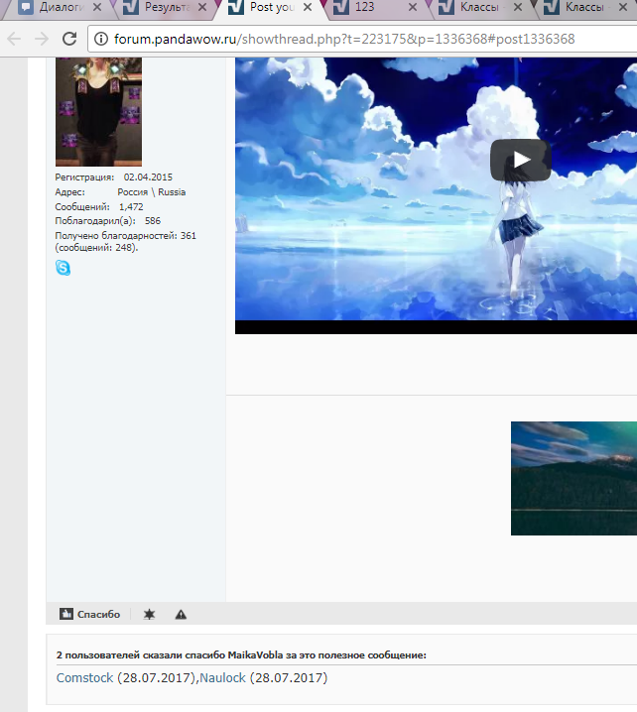Select the registration date 02.04.2015
Screen dimensions: 637x712
point(148,178)
